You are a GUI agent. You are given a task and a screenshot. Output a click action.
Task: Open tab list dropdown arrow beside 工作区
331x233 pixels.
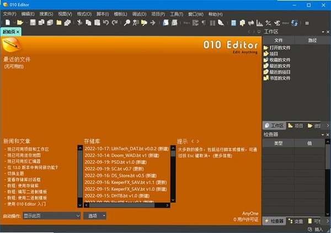tap(259, 32)
